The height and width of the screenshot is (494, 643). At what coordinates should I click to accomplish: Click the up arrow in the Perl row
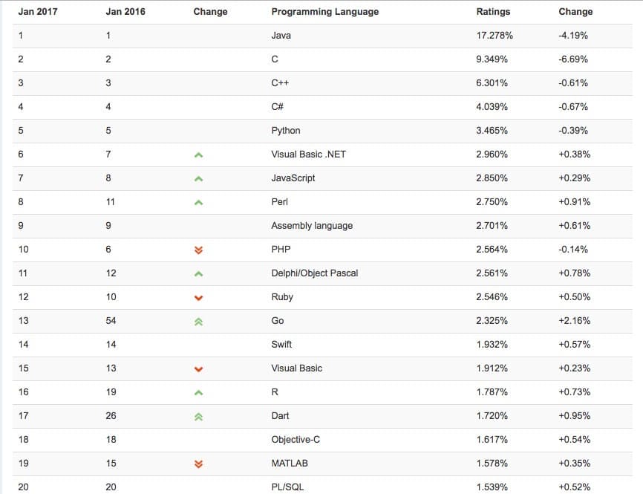pyautogui.click(x=198, y=203)
